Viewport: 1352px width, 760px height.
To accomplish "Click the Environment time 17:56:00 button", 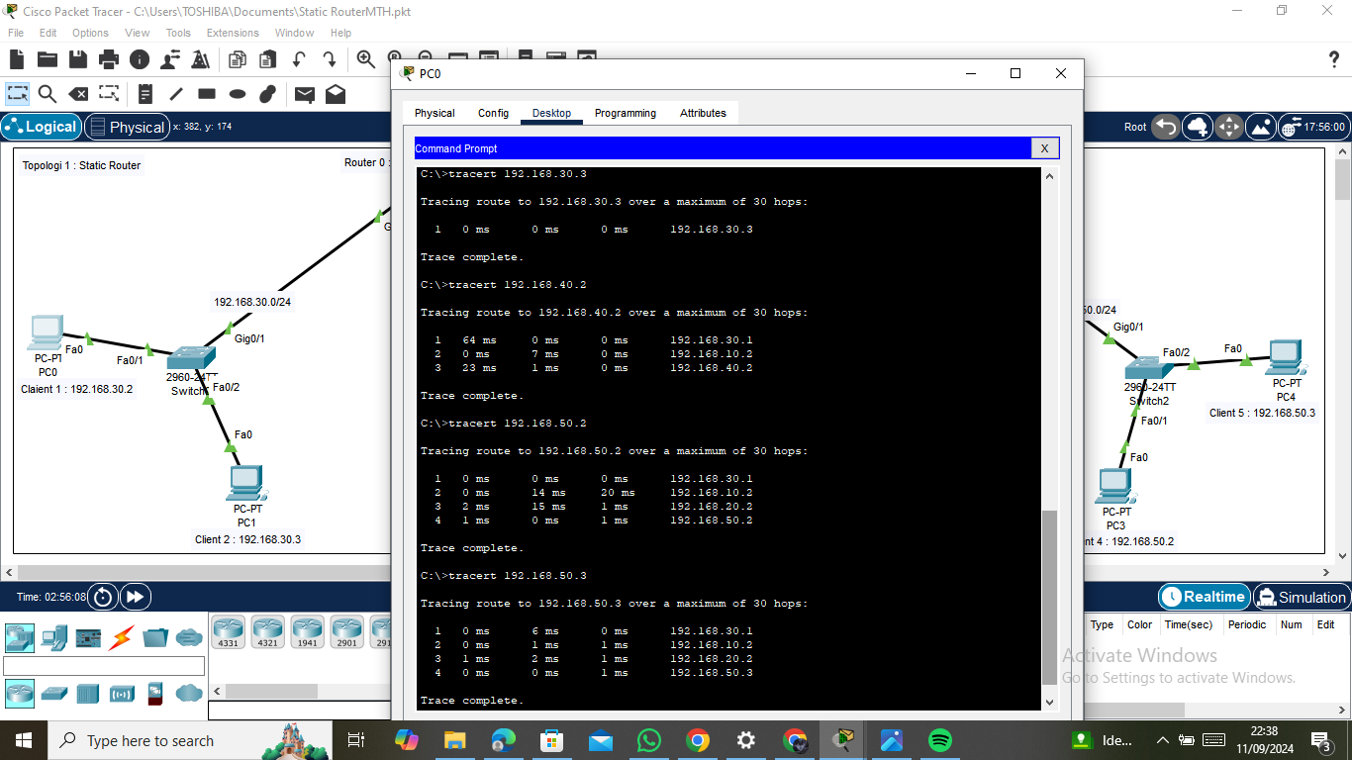I will click(1312, 127).
